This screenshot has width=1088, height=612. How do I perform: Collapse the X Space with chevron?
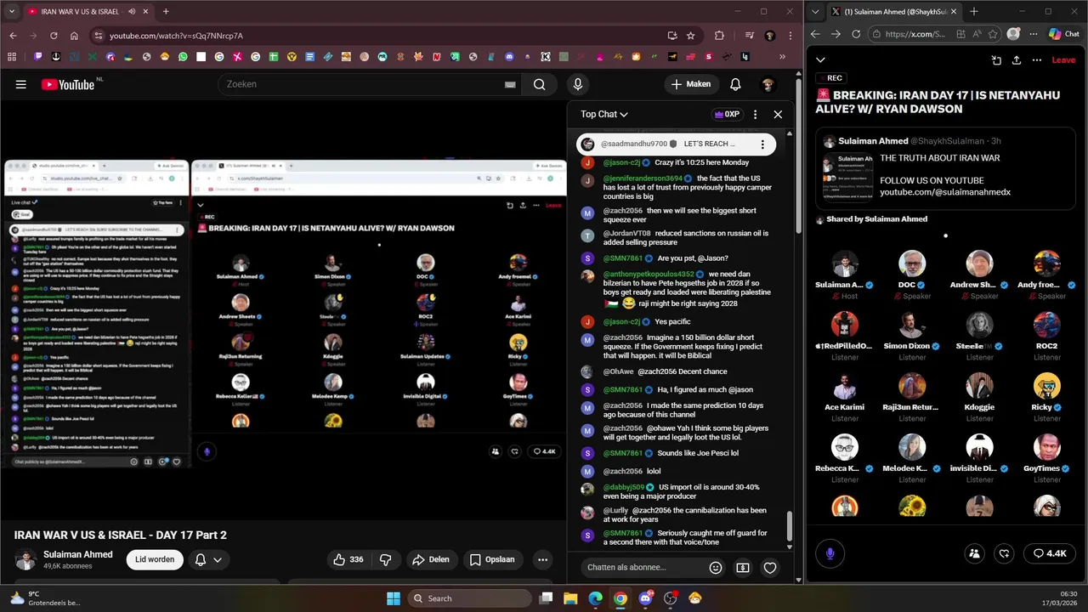[x=820, y=60]
